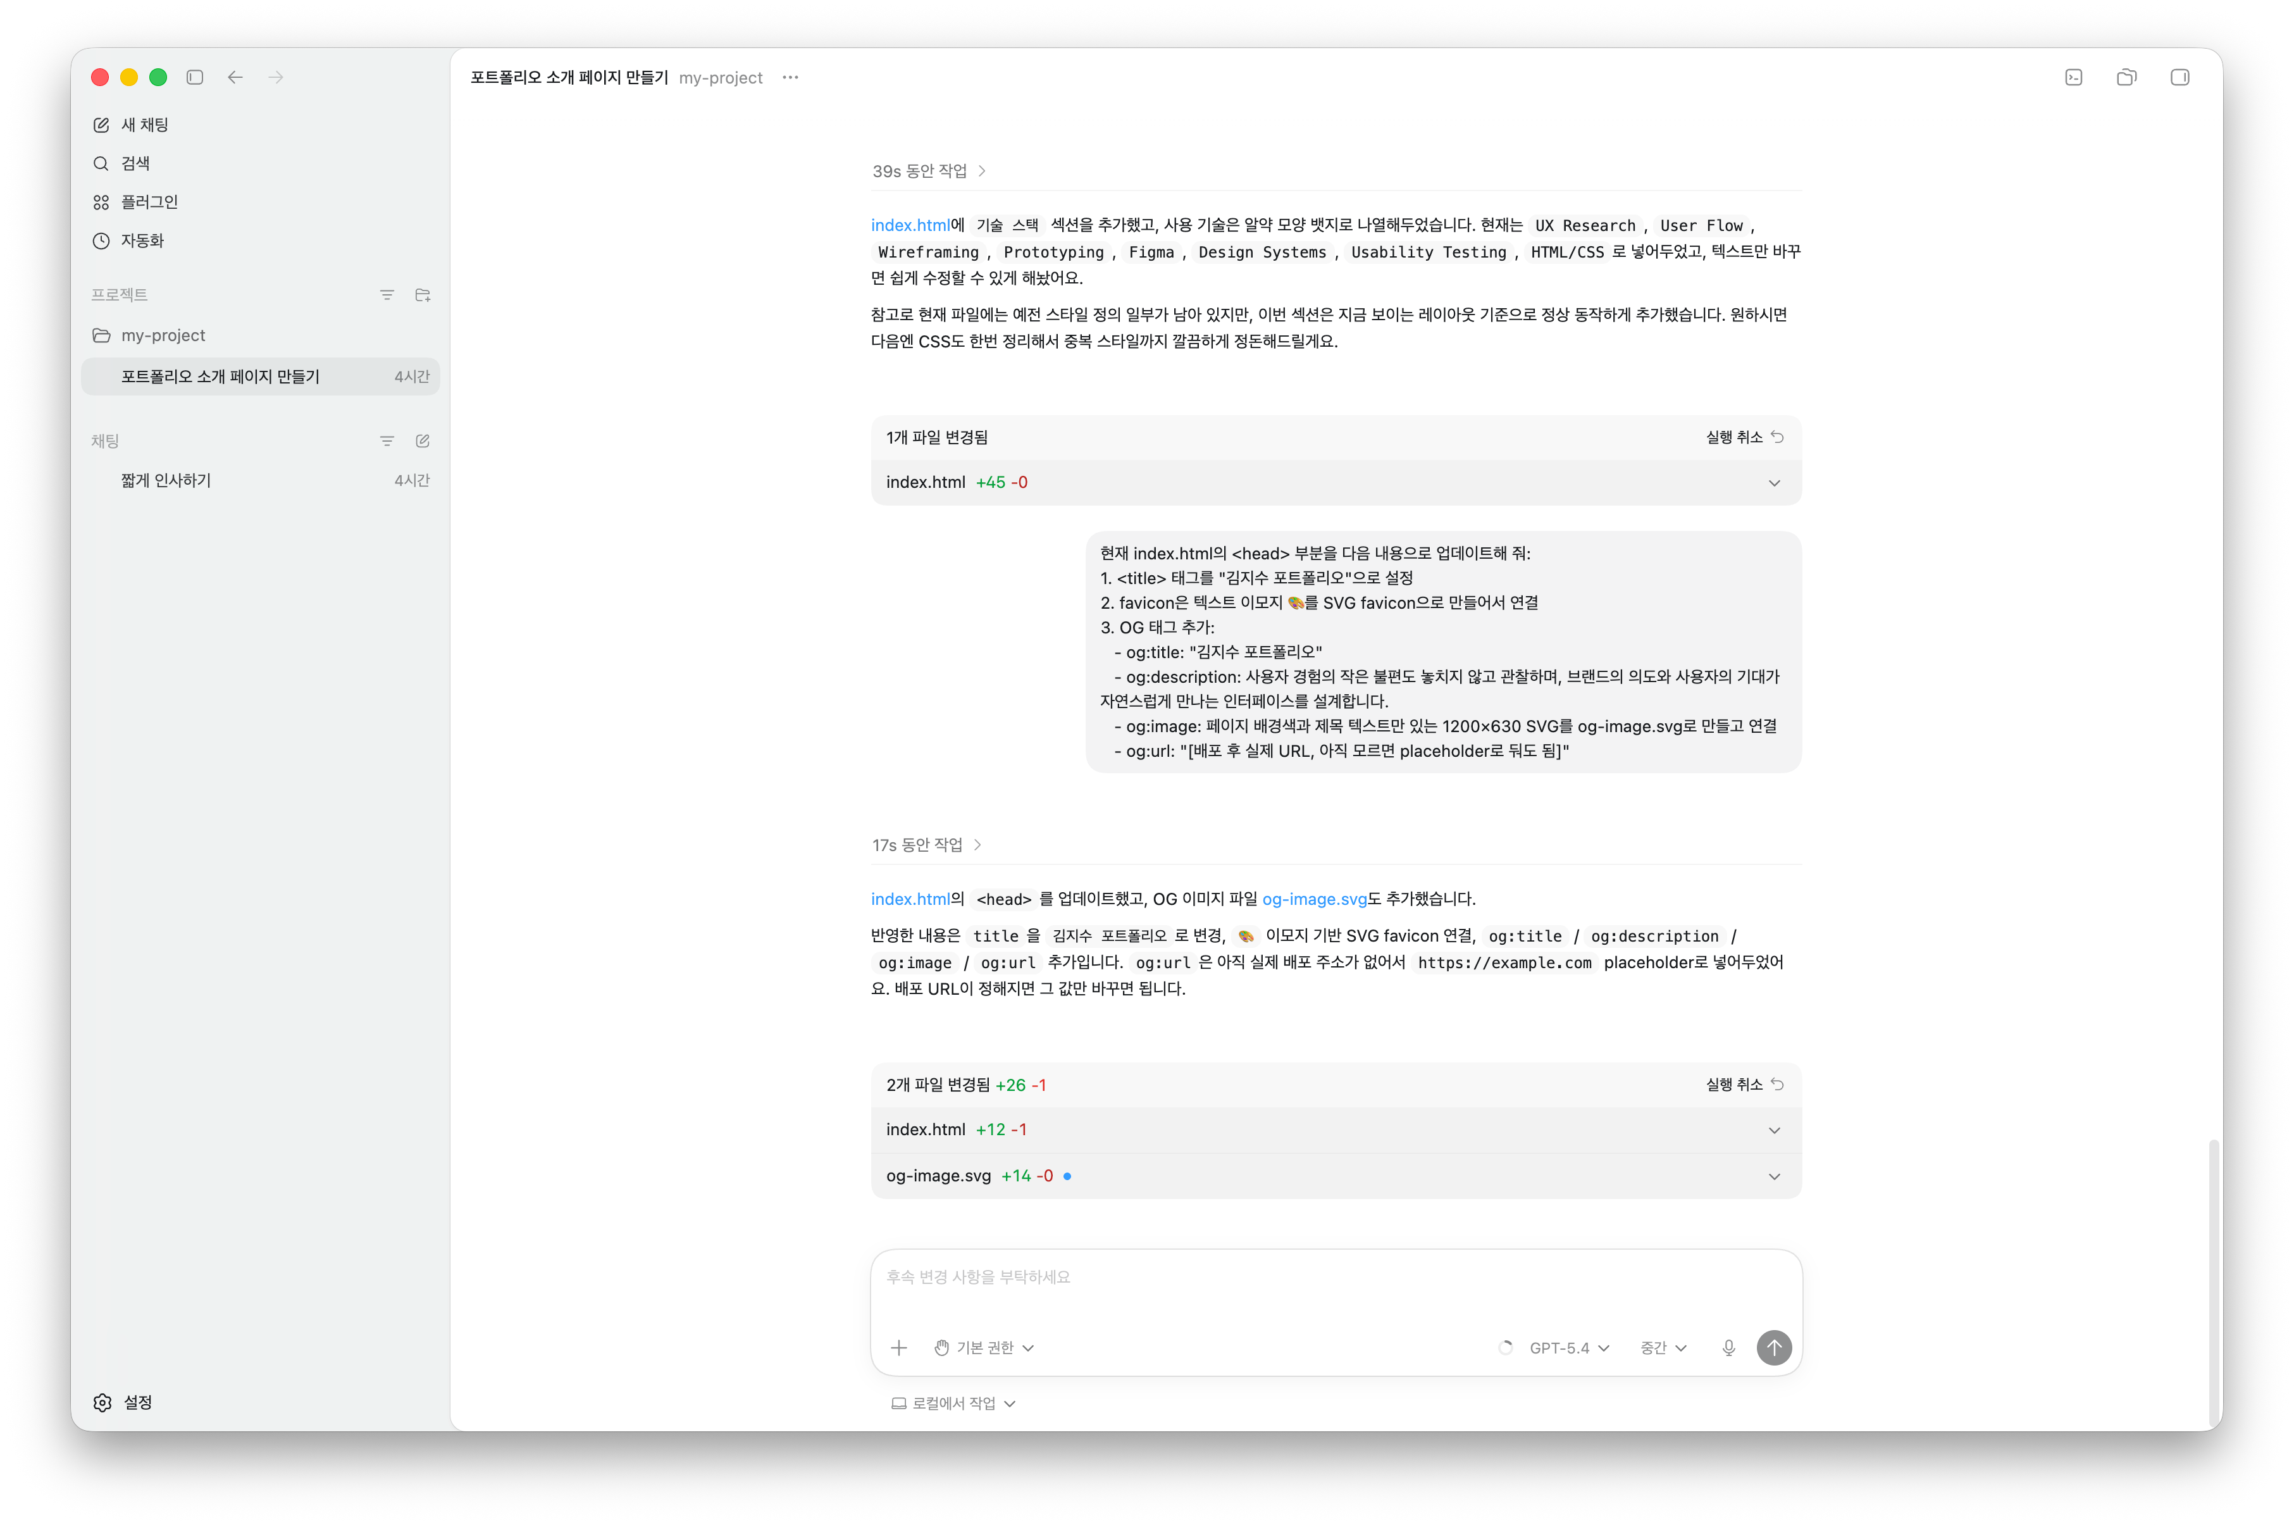Click new chat pencil icon in 채팅 section

[422, 440]
